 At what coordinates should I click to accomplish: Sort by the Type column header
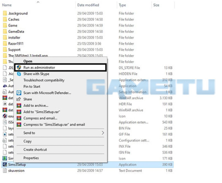click(122, 5)
